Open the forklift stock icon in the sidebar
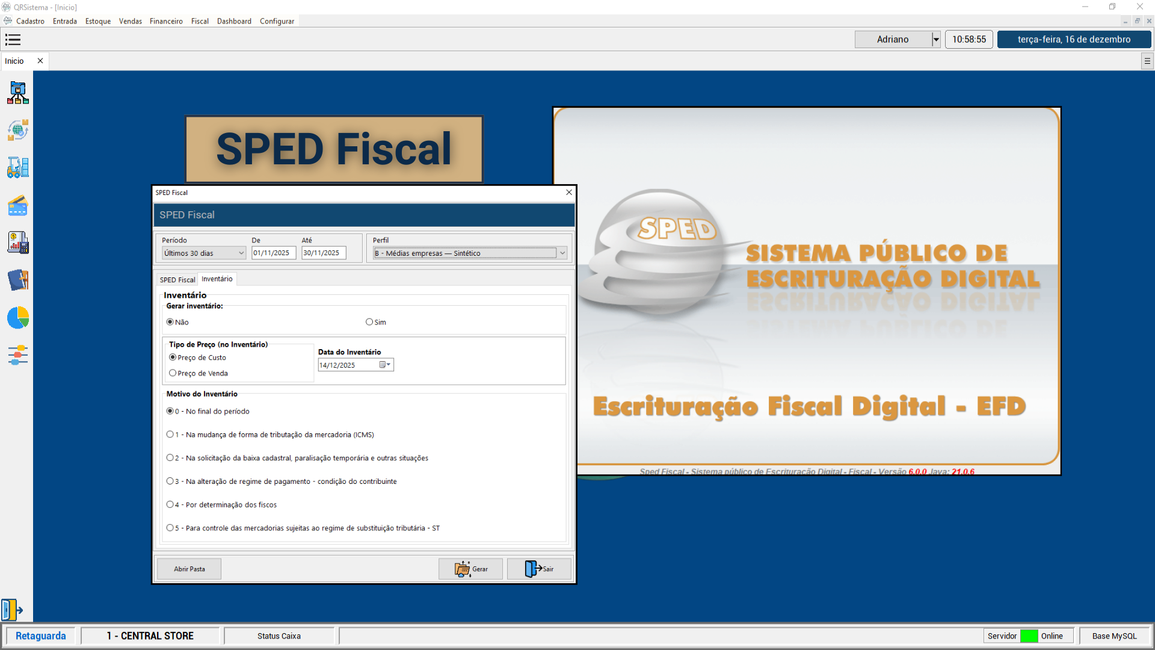 point(17,168)
